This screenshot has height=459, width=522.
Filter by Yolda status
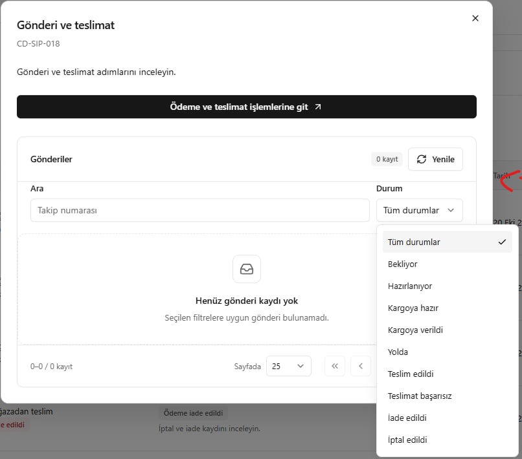[x=447, y=352]
